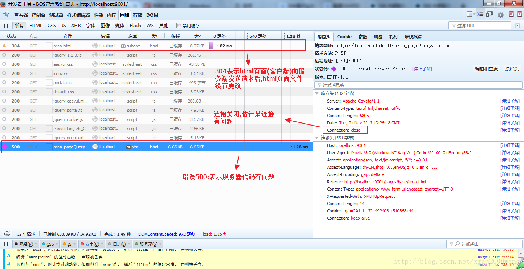Image resolution: width=524 pixels, height=269 pixels.
Task: Click the performance analysis stopwatch icon
Action: 7,234
